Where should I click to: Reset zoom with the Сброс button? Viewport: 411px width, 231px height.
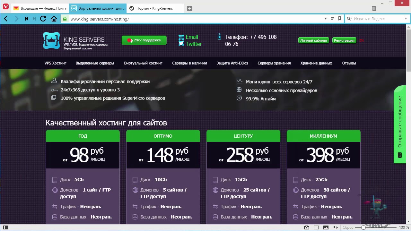click(348, 227)
